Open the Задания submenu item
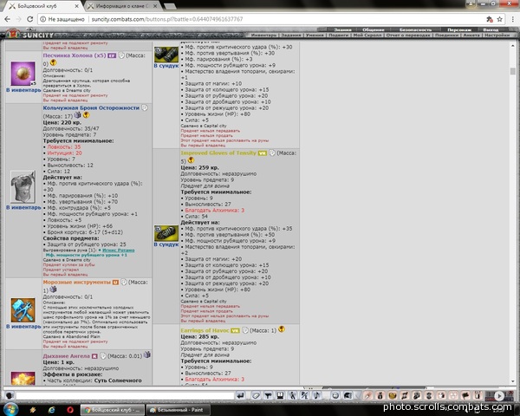520x416 pixels. click(291, 35)
